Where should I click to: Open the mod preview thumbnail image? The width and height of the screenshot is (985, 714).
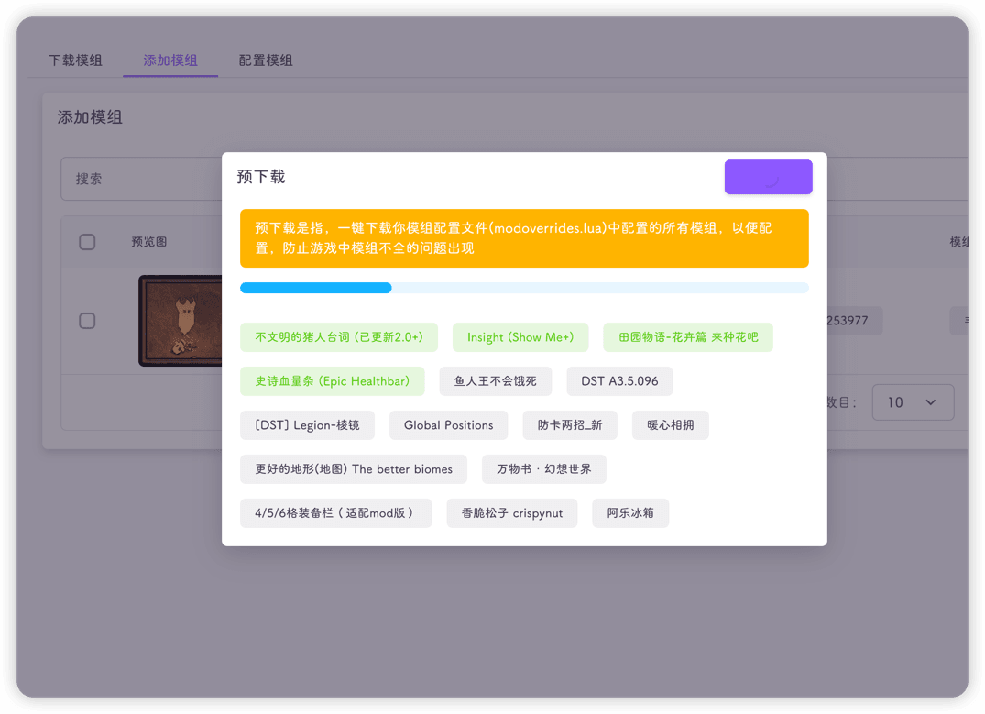181,321
